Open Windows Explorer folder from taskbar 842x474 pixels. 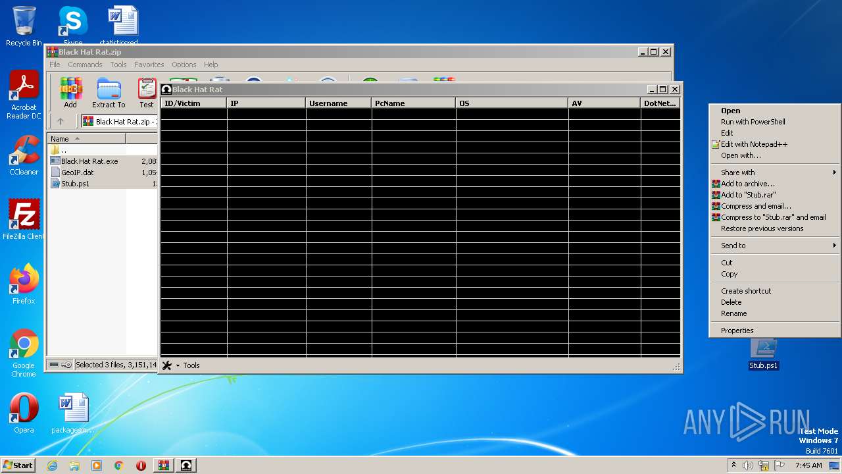pos(74,465)
